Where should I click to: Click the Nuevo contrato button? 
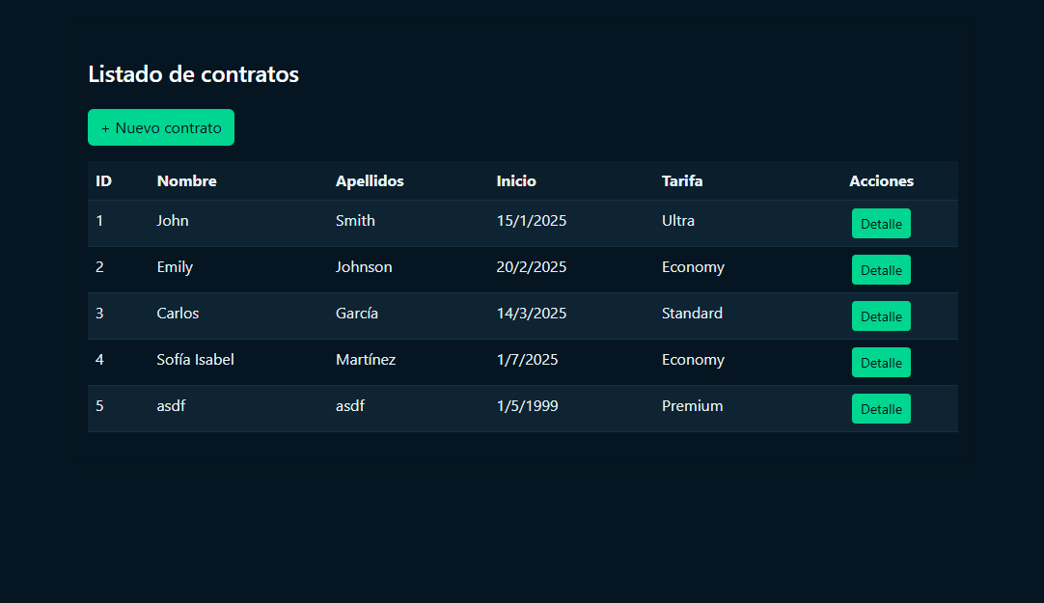tap(161, 127)
